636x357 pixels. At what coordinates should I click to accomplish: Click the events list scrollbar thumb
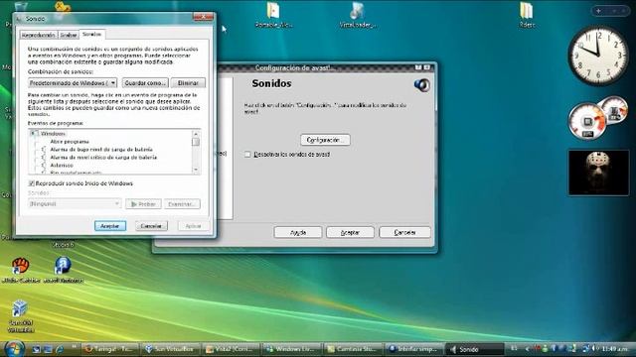tap(196, 142)
